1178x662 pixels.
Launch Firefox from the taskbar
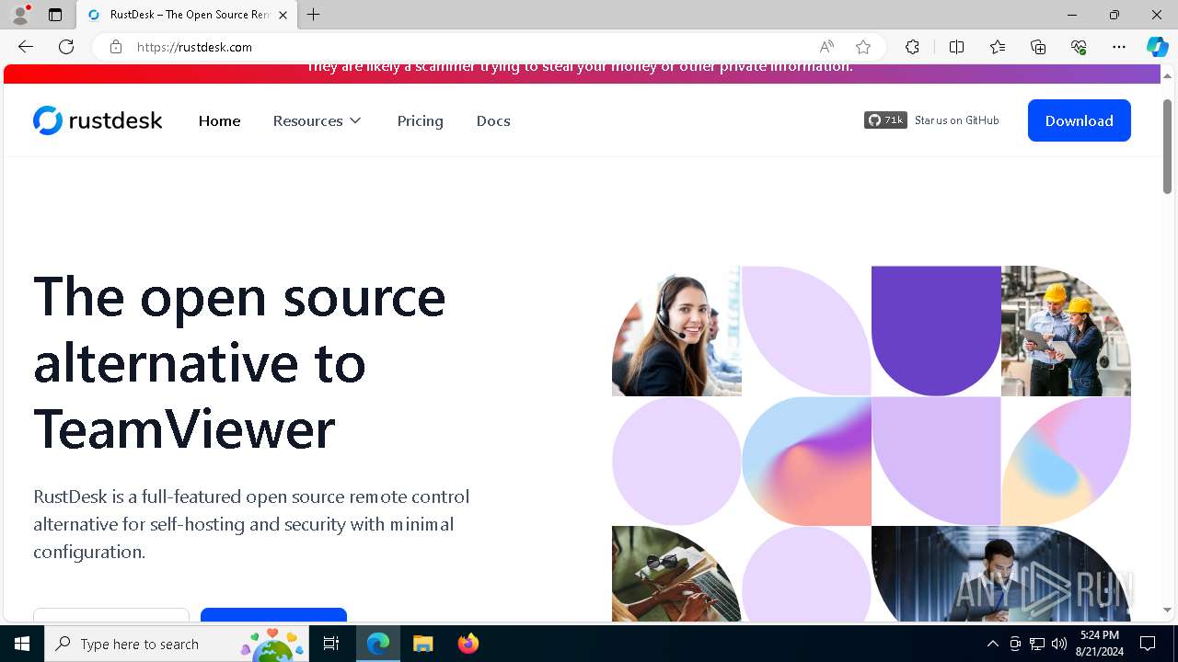(468, 644)
